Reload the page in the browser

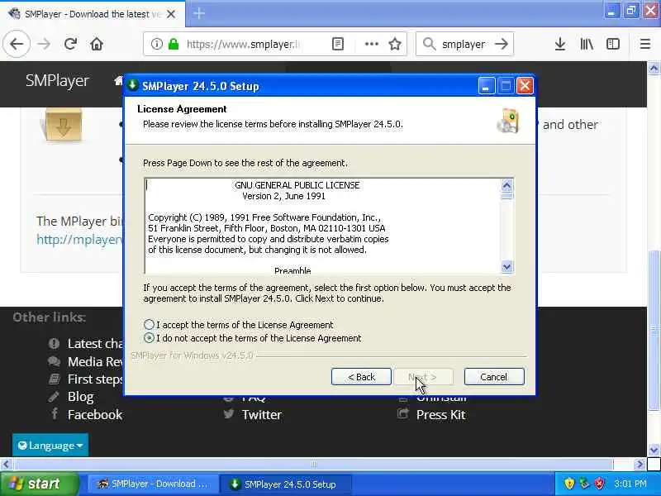pyautogui.click(x=70, y=44)
